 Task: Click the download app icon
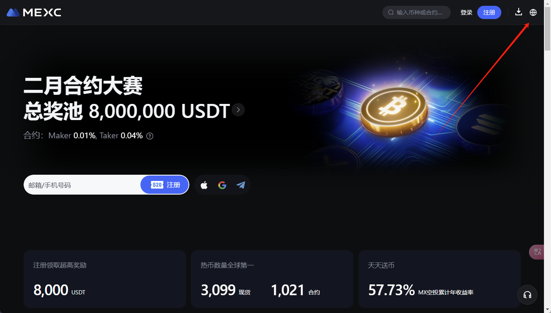tap(518, 12)
